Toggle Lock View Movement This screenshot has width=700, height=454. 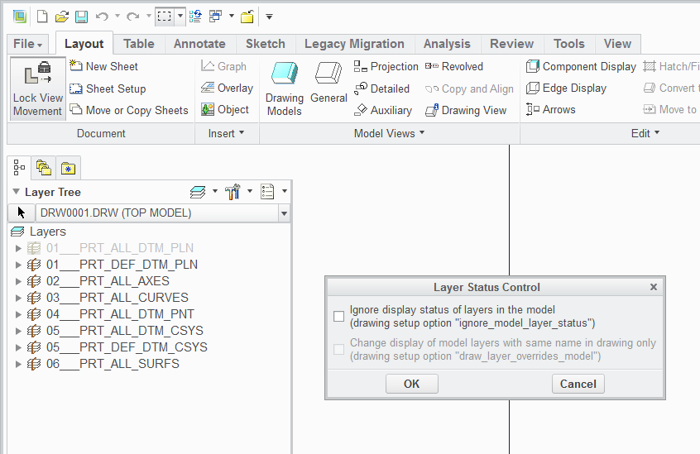(37, 88)
